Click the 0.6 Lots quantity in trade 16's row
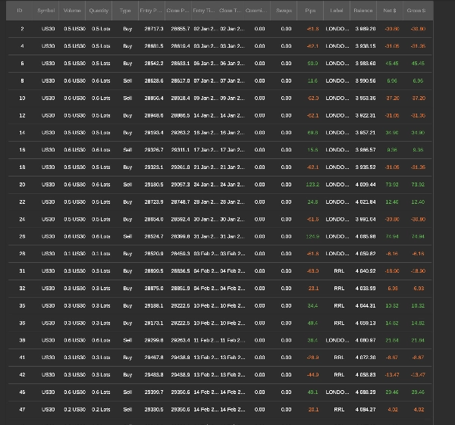Screen dimensions: 455x425 click(101, 150)
